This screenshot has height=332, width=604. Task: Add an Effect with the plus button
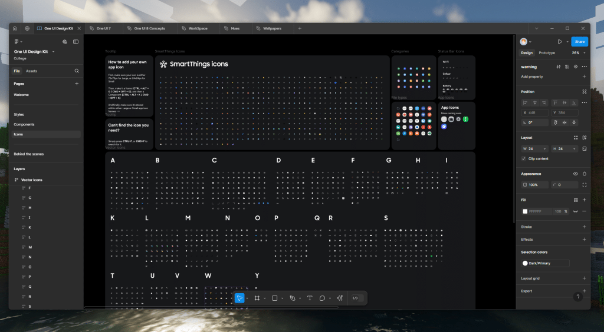585,240
